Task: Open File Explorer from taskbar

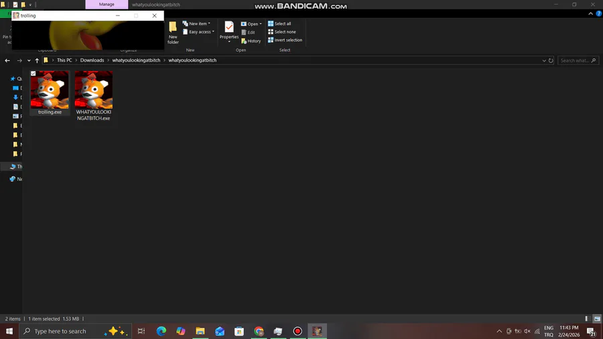Action: pos(200,331)
